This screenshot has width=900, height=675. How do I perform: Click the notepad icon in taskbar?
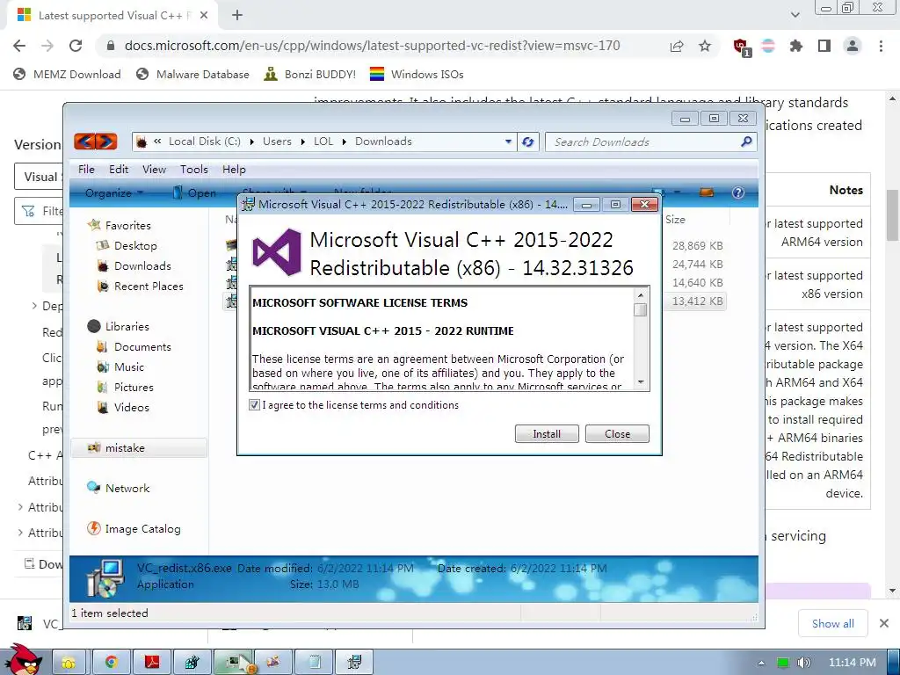point(316,663)
